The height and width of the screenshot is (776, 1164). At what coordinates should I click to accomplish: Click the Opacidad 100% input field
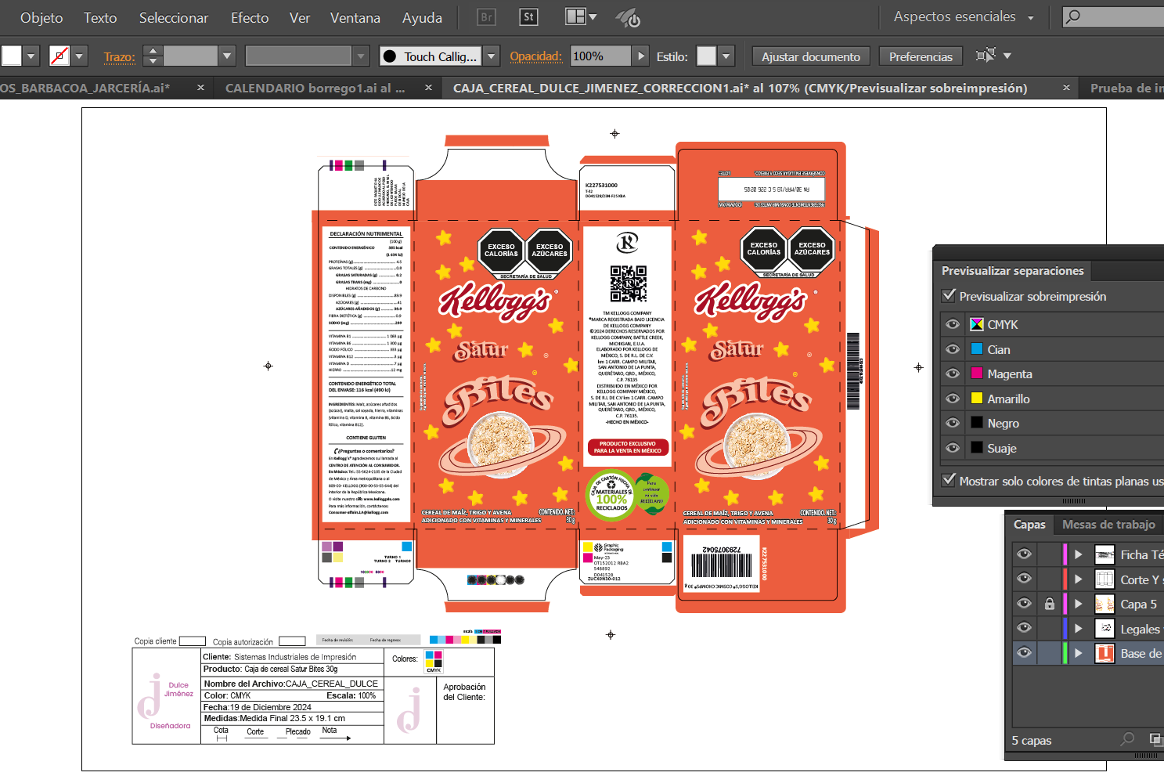[600, 56]
